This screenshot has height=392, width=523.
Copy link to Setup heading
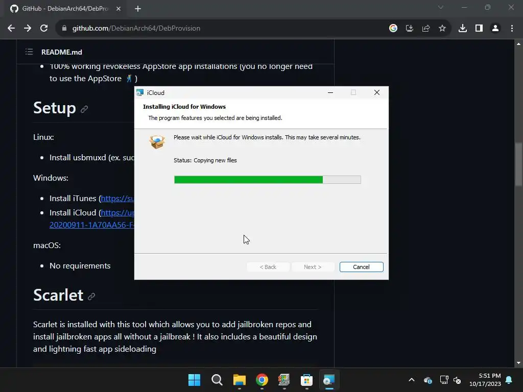(84, 109)
